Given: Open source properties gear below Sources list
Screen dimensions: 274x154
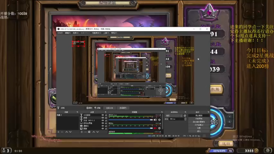Looking at the screenshot, I should pyautogui.click(x=89, y=132).
